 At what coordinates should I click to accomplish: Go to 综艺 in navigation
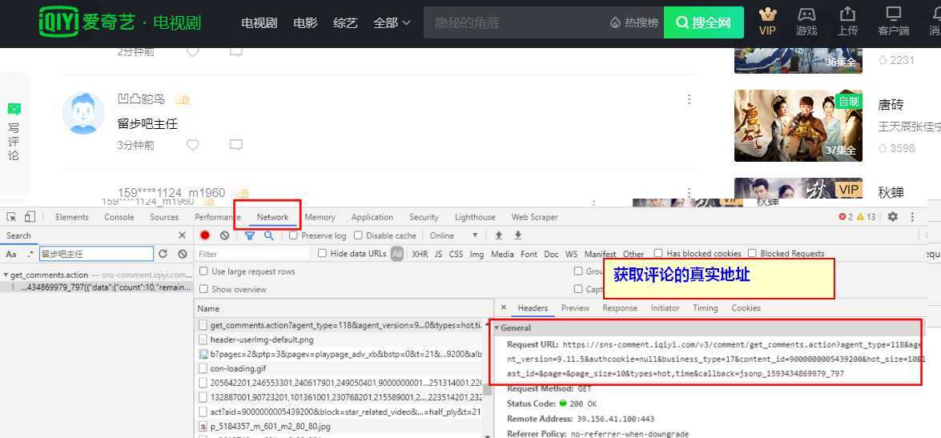pos(345,22)
